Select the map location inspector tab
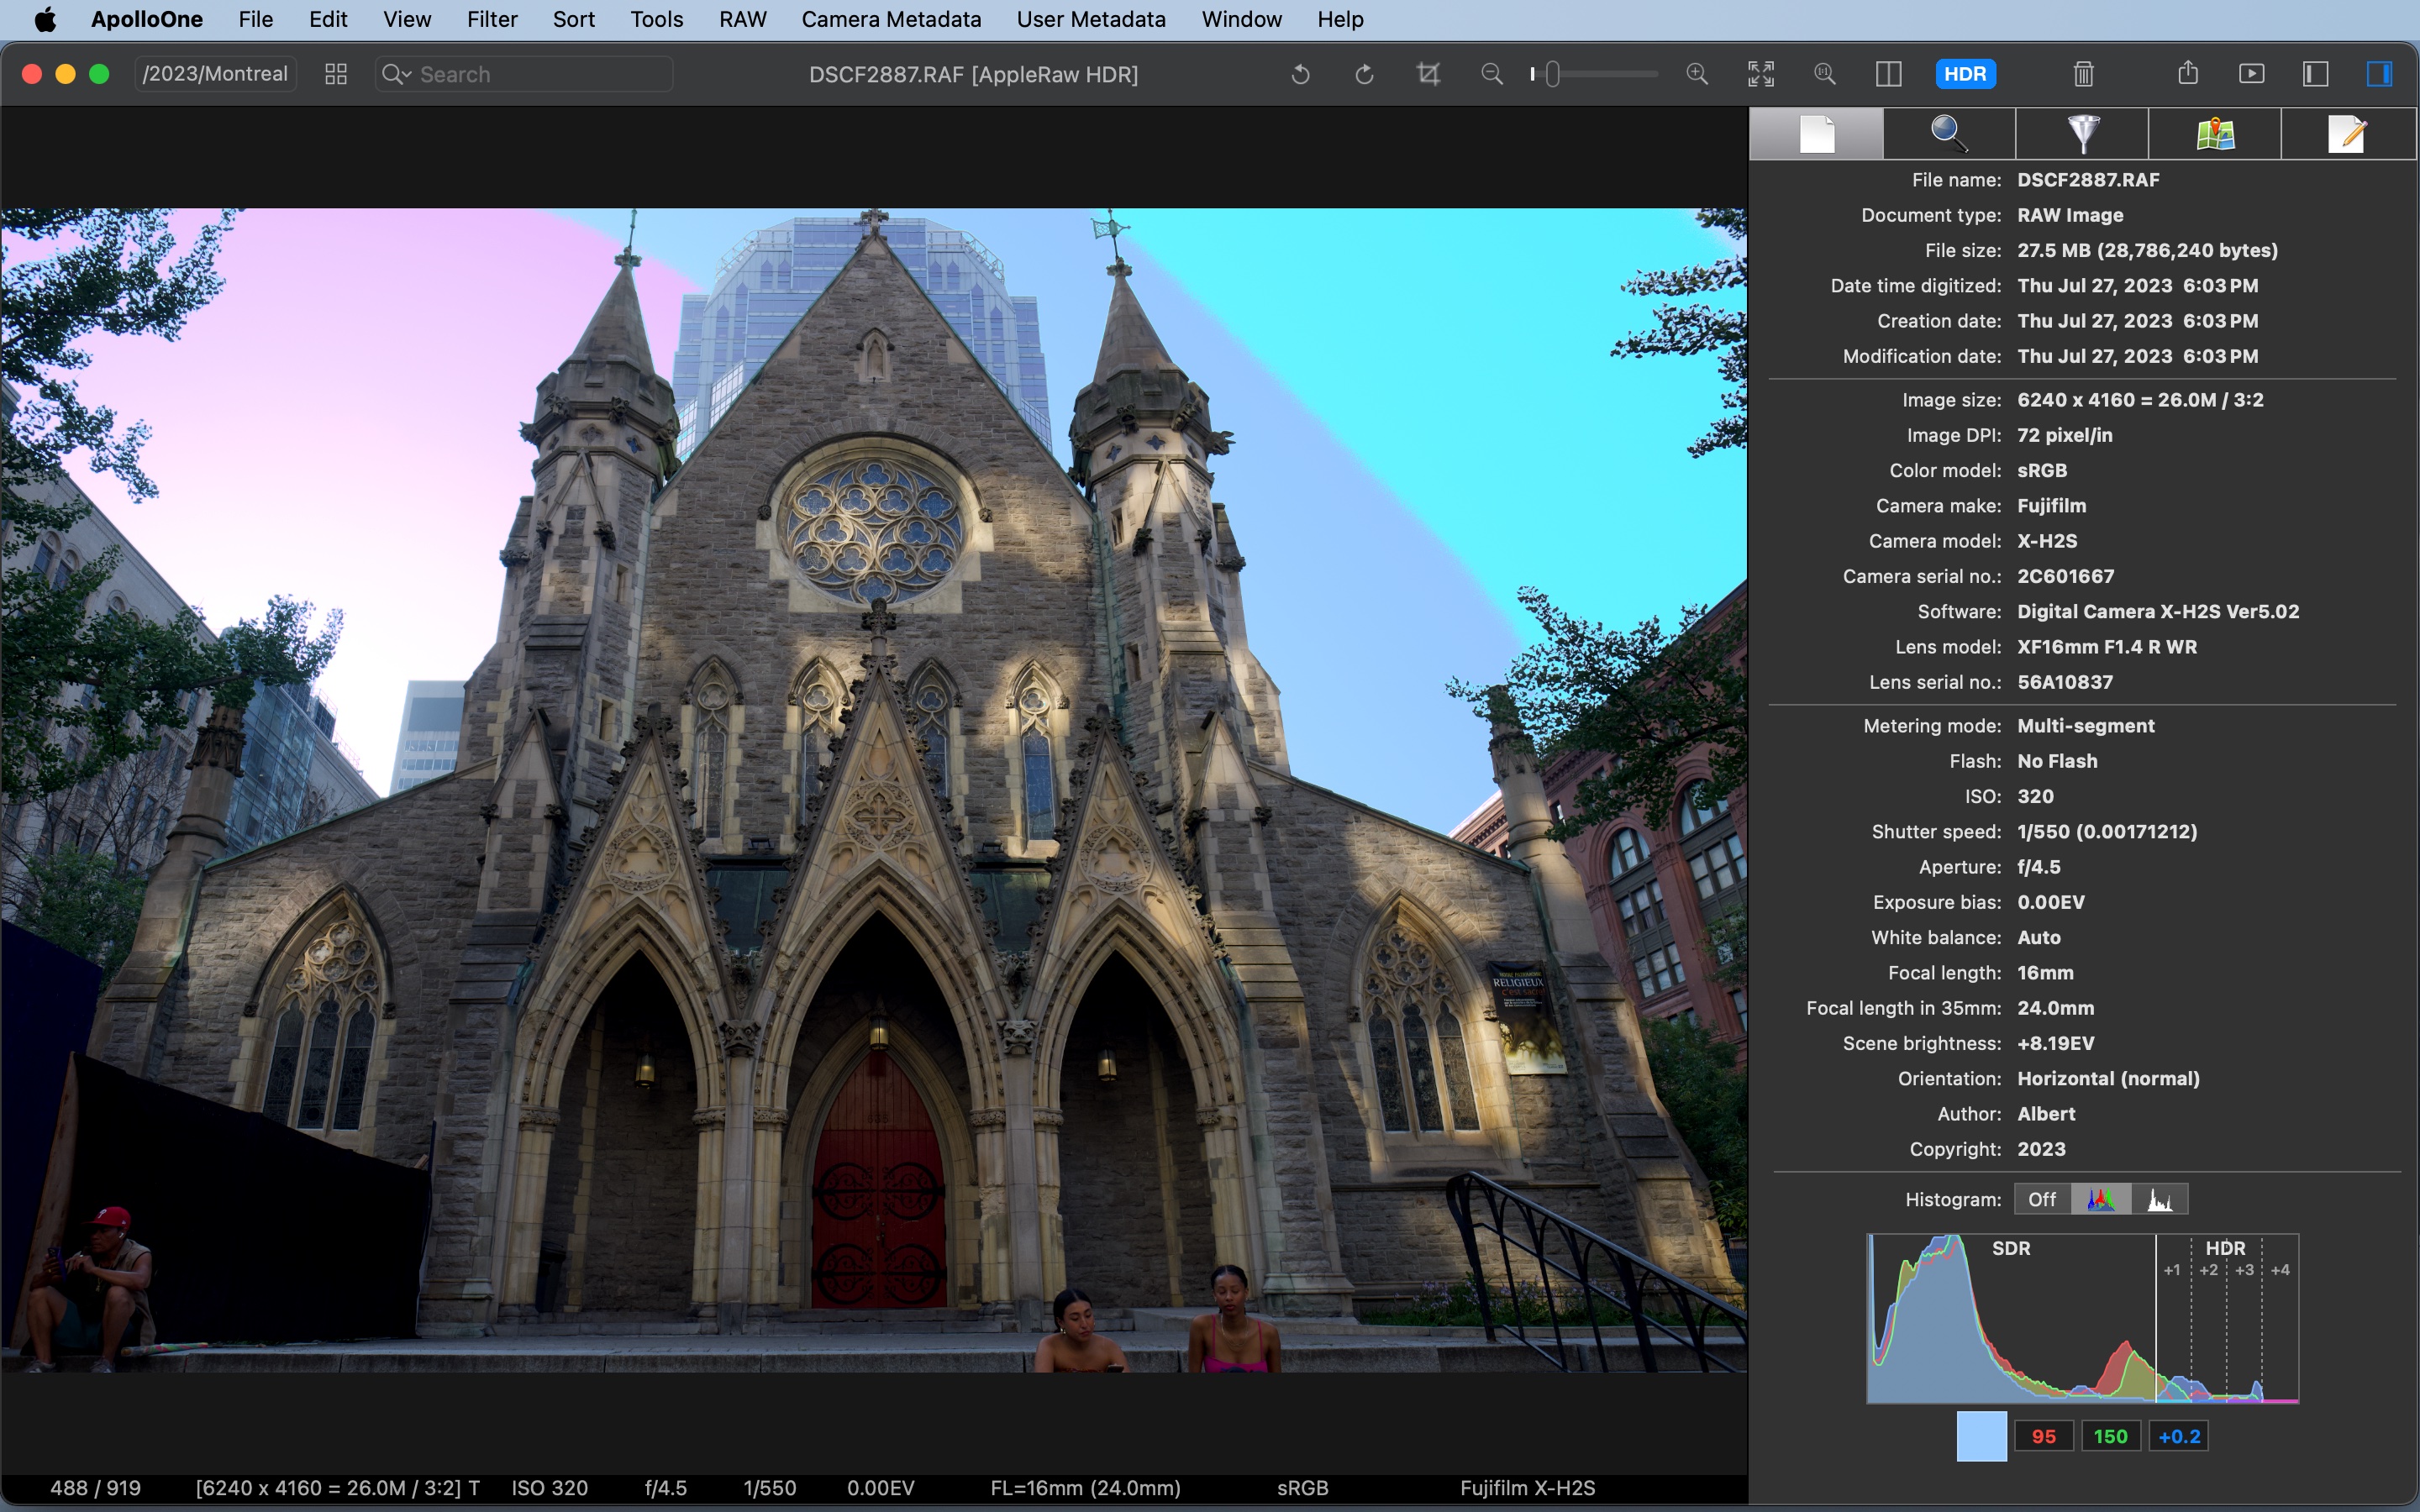This screenshot has width=2420, height=1512. [2215, 134]
